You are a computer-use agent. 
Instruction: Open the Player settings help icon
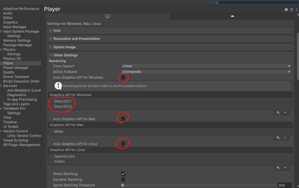[286, 10]
